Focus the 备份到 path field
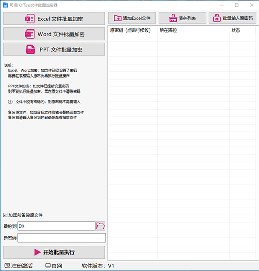Viewport: 259px width, 271px height. [x=56, y=226]
